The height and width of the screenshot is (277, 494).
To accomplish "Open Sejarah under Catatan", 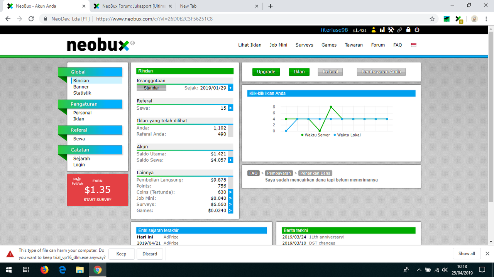I will click(81, 159).
